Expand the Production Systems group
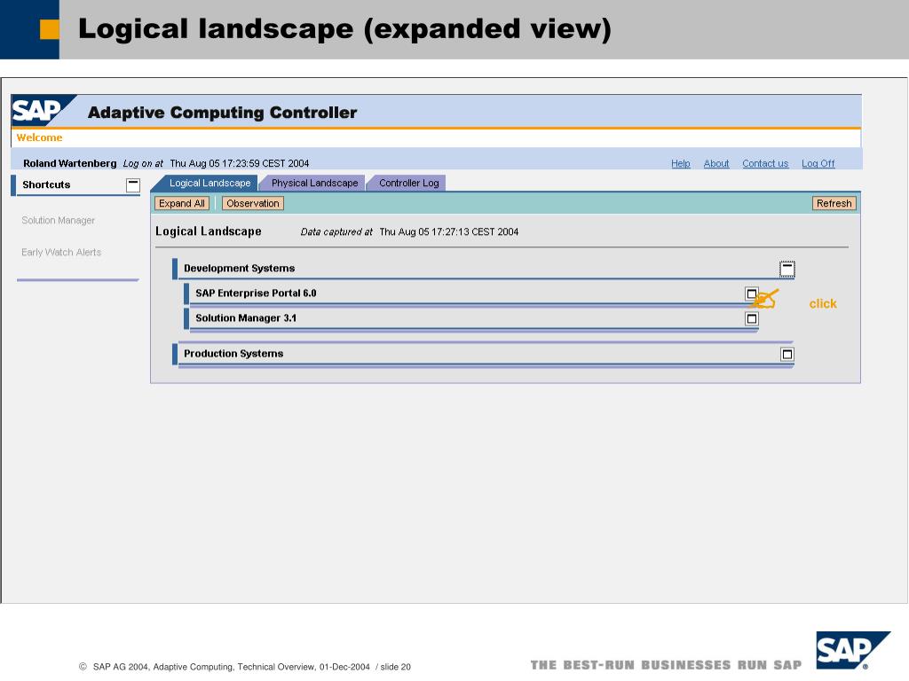The width and height of the screenshot is (909, 681). click(x=786, y=354)
